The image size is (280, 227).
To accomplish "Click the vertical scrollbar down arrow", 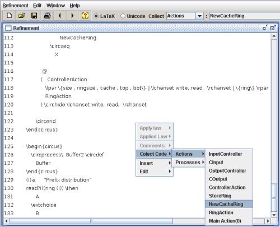I will (x=274, y=215).
